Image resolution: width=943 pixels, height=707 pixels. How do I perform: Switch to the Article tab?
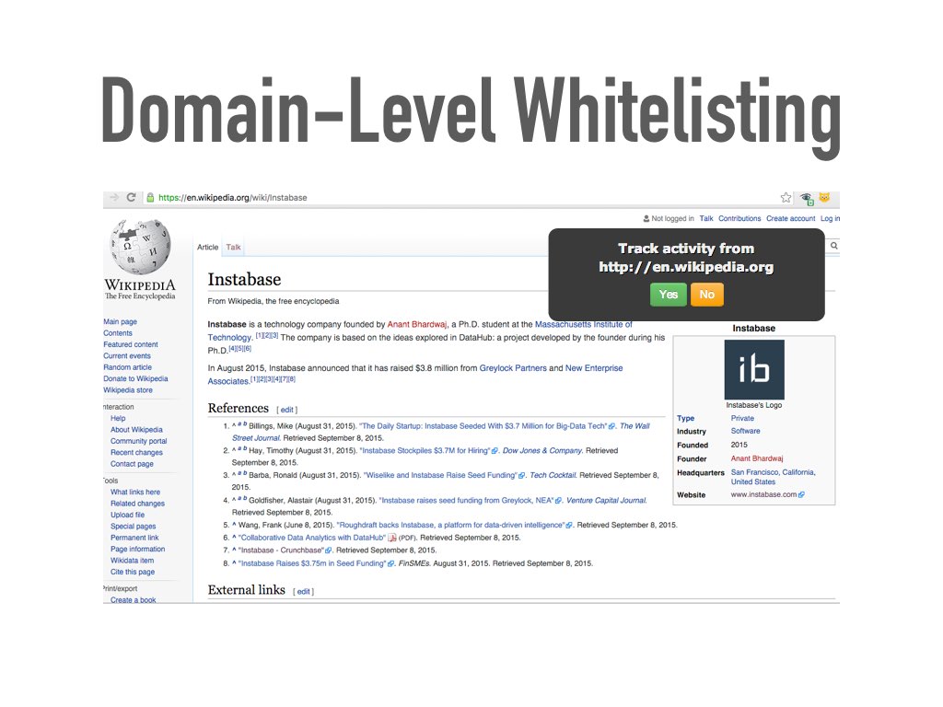pyautogui.click(x=207, y=247)
